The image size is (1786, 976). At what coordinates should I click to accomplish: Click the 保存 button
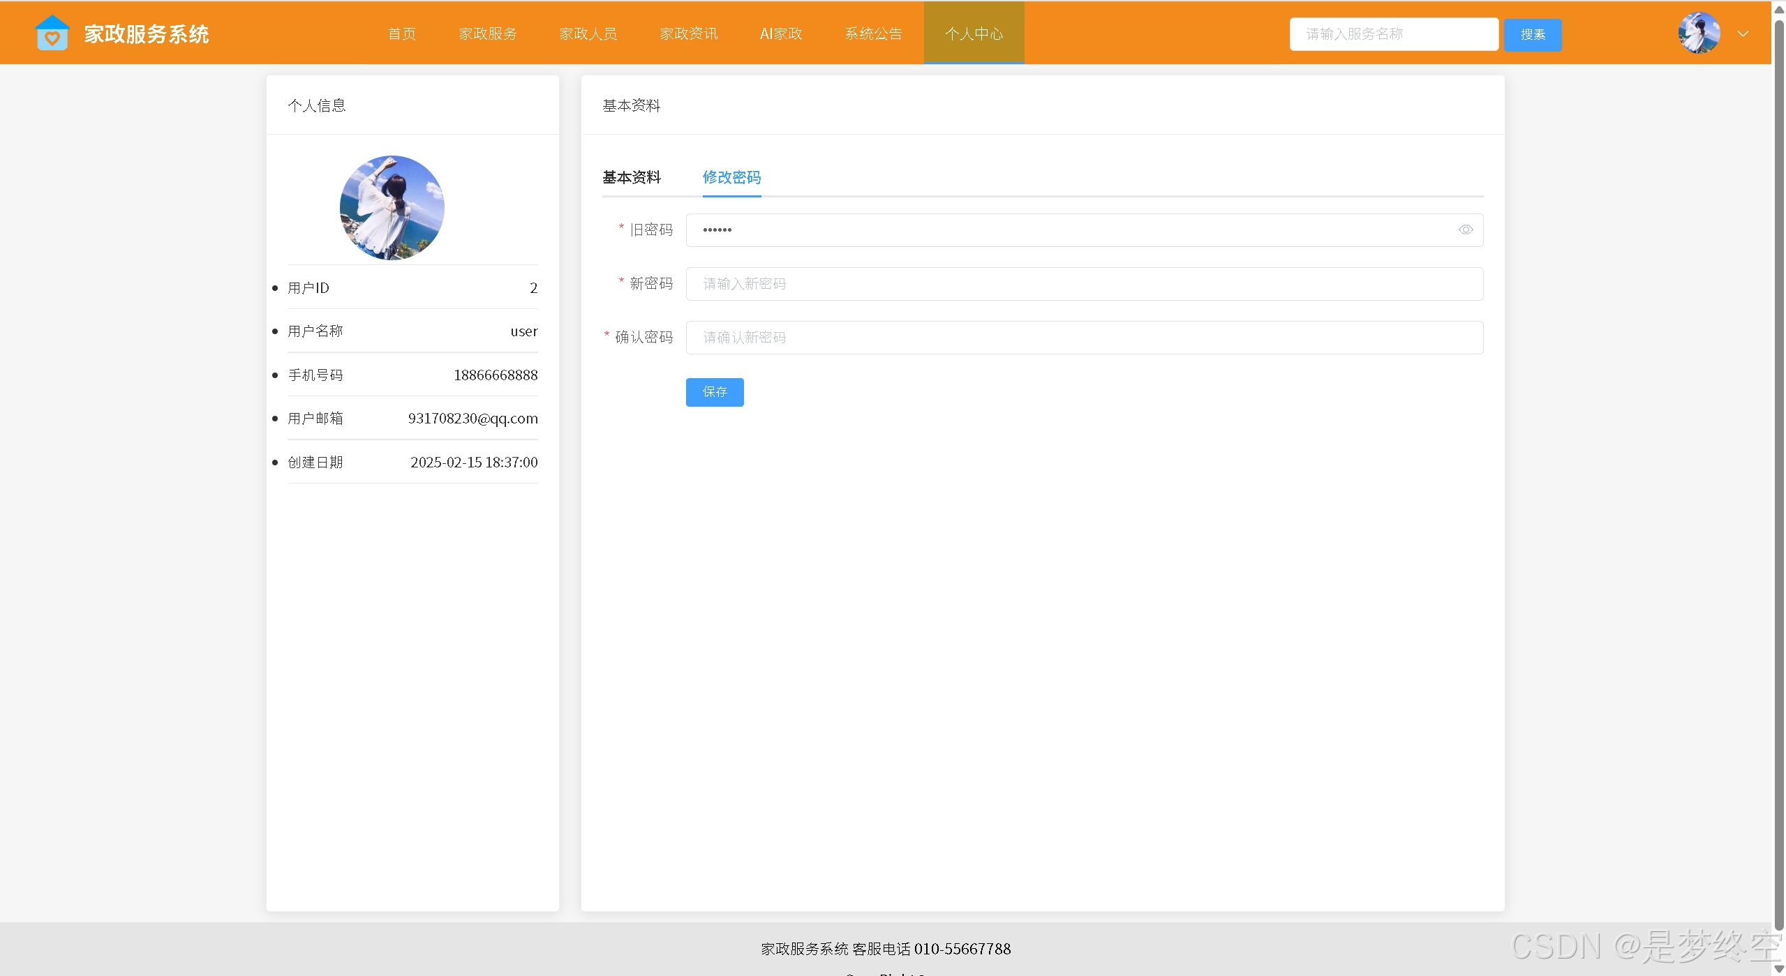pyautogui.click(x=714, y=392)
